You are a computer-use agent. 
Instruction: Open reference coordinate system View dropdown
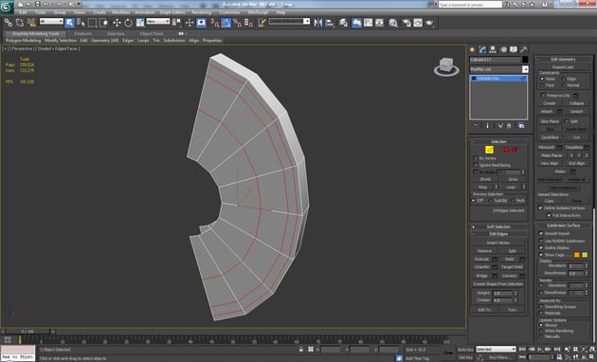click(158, 21)
